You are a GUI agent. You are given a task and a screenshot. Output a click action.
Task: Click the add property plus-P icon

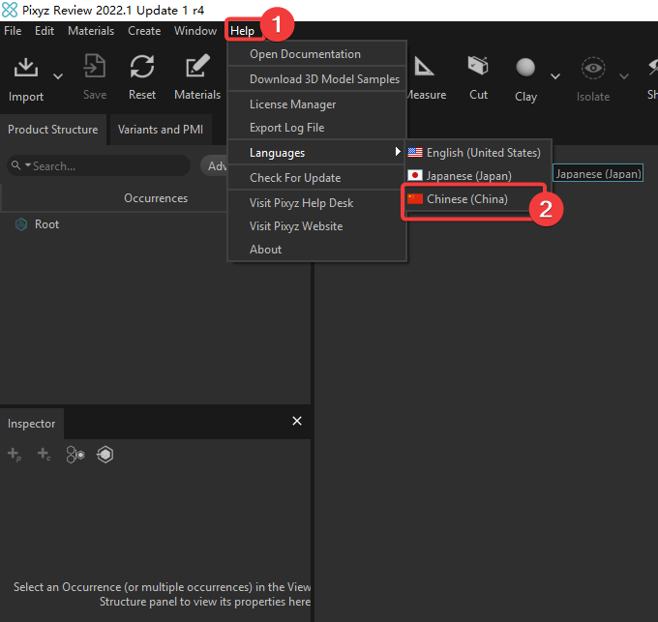coord(15,455)
